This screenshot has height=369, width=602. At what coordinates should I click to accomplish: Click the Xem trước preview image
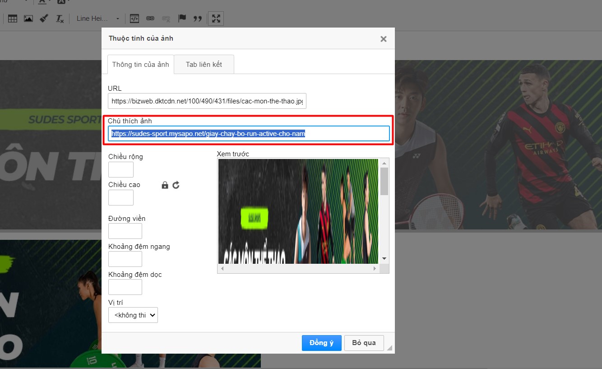[298, 211]
